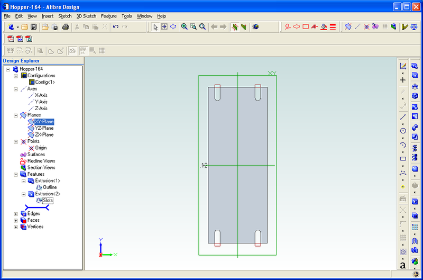This screenshot has width=423, height=280.
Task: Toggle the Select tool arrow button
Action: 155,26
